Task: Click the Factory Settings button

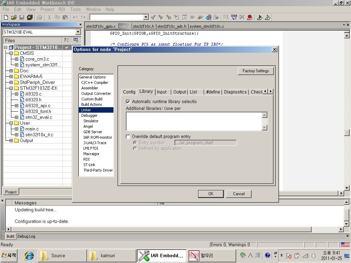Action: coord(256,71)
